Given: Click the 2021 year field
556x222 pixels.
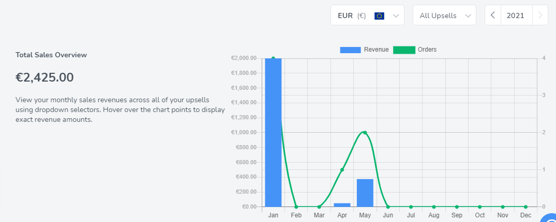Looking at the screenshot, I should point(516,15).
